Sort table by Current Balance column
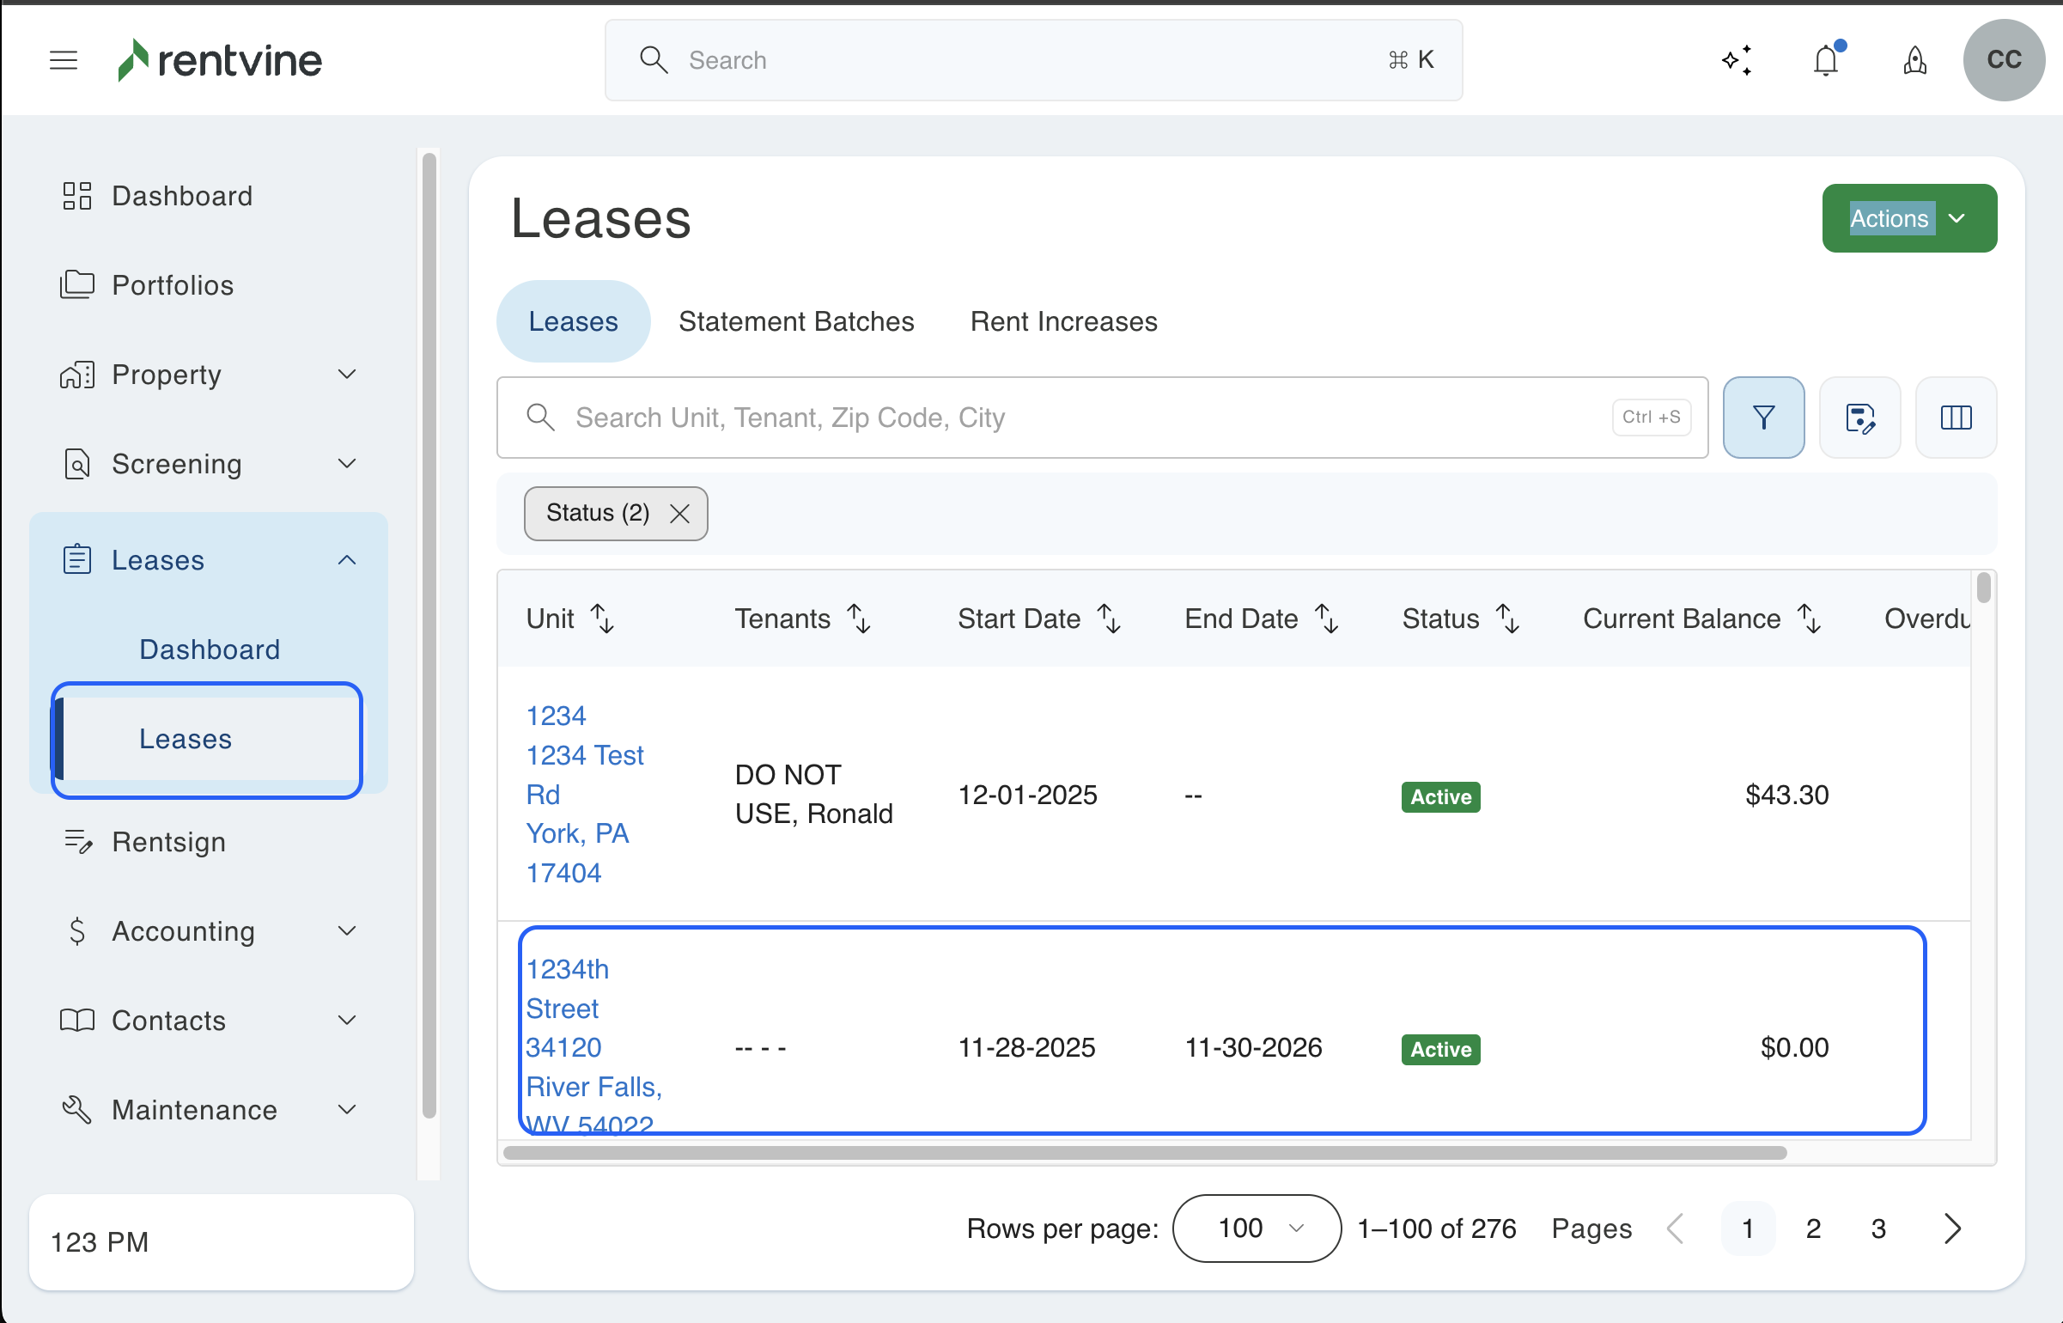The image size is (2063, 1323). pyautogui.click(x=1809, y=619)
